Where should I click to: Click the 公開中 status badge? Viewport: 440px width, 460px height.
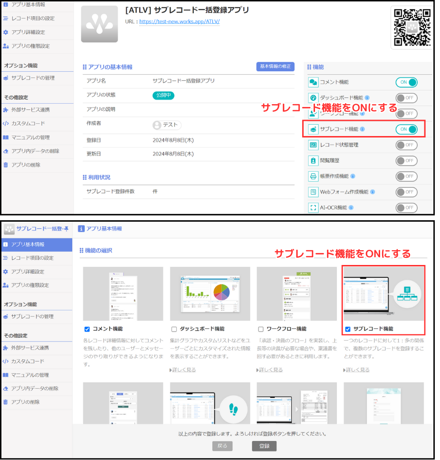coord(163,95)
